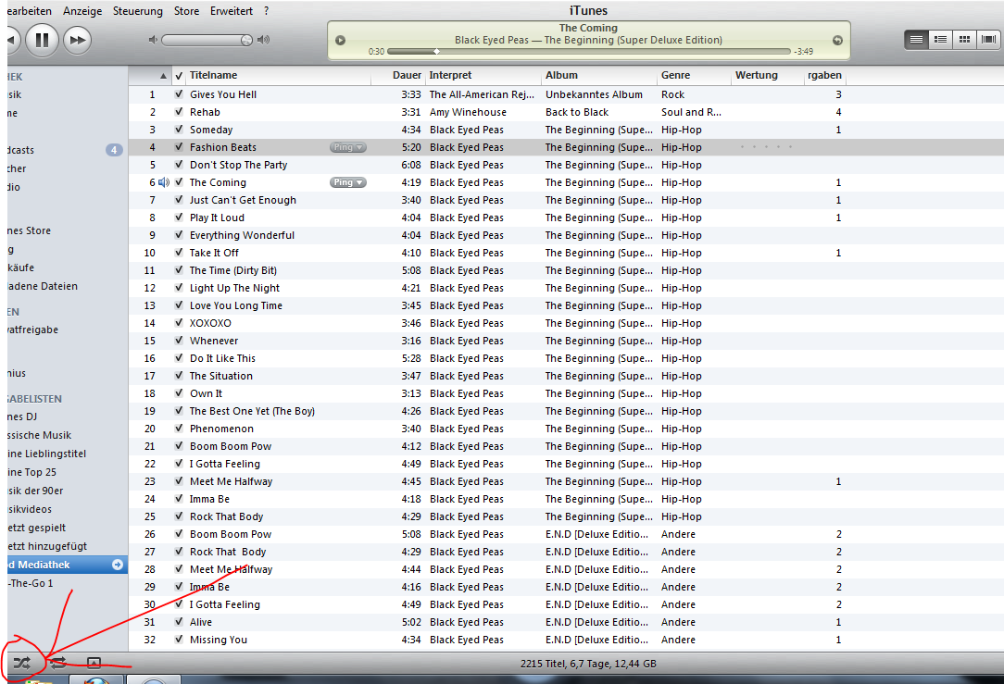Sort by the Dauer column
Image resolution: width=1004 pixels, height=684 pixels.
398,76
